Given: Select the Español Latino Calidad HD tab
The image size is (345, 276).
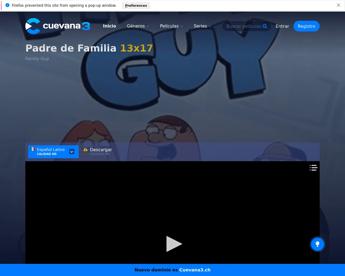Looking at the screenshot, I should (x=53, y=152).
